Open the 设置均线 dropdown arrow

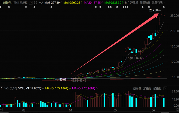click(x=164, y=2)
